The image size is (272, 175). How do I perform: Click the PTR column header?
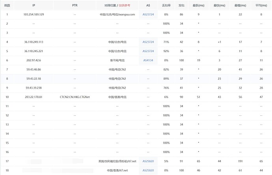tap(75, 5)
